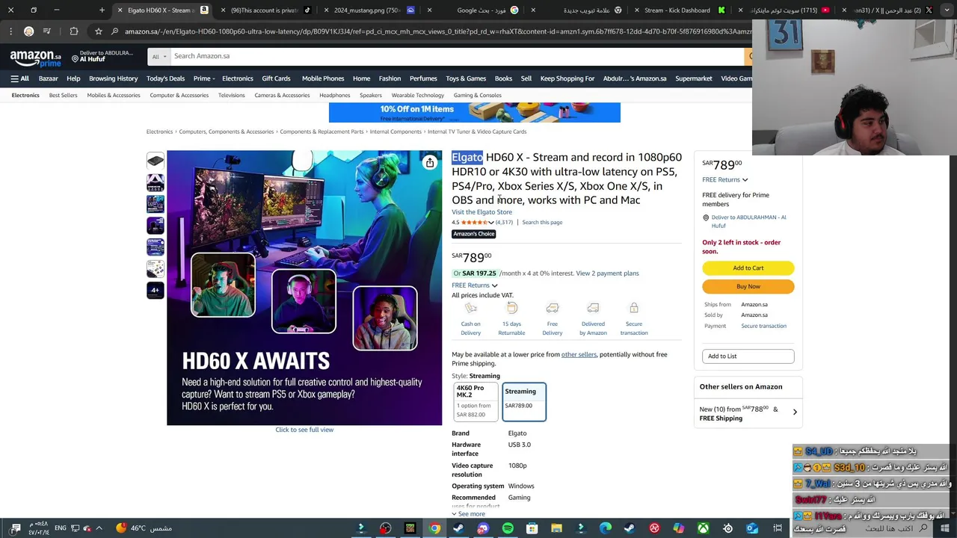Open Spotify from the taskbar
This screenshot has height=538, width=957.
[x=508, y=528]
